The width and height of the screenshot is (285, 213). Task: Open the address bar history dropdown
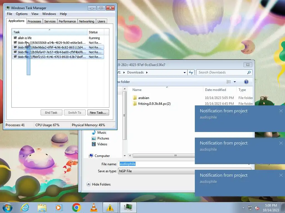click(x=185, y=72)
